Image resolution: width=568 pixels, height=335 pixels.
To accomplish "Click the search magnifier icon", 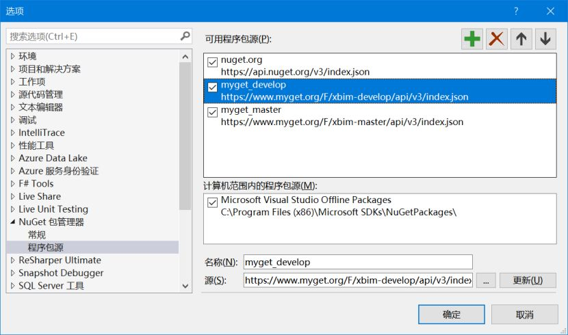I will 185,36.
